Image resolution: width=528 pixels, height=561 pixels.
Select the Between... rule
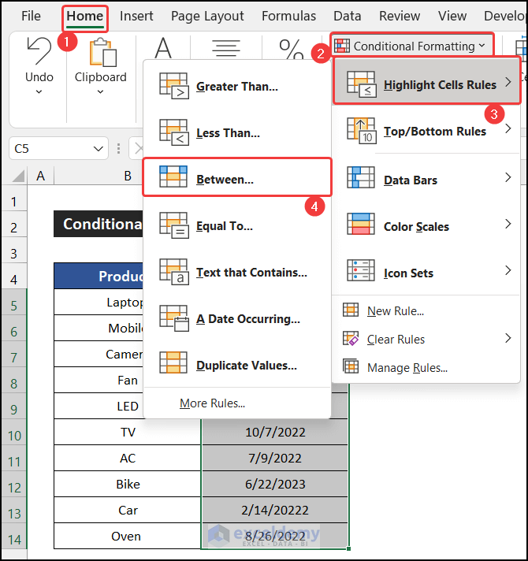pos(237,177)
